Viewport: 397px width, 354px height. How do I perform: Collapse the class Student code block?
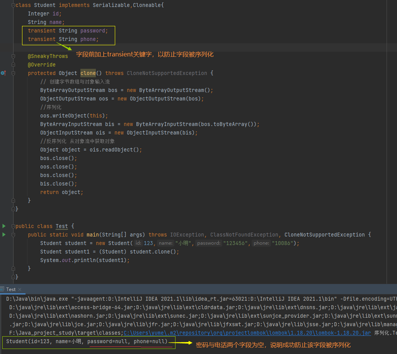click(x=13, y=5)
